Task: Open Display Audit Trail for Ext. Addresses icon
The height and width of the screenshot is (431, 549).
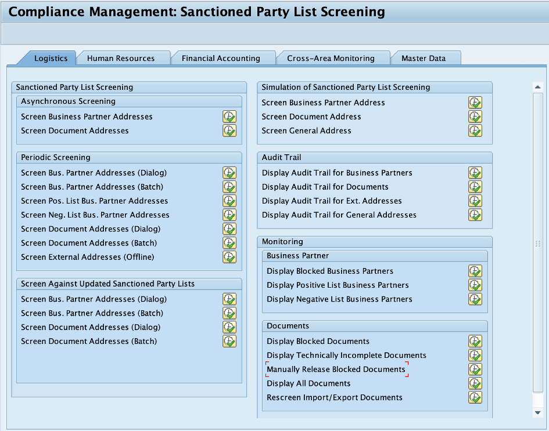Action: [475, 201]
